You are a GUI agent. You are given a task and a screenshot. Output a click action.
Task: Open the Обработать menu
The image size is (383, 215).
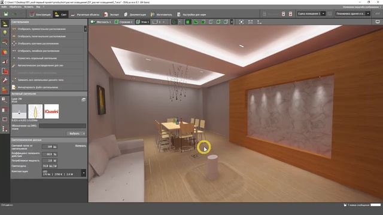16,7
